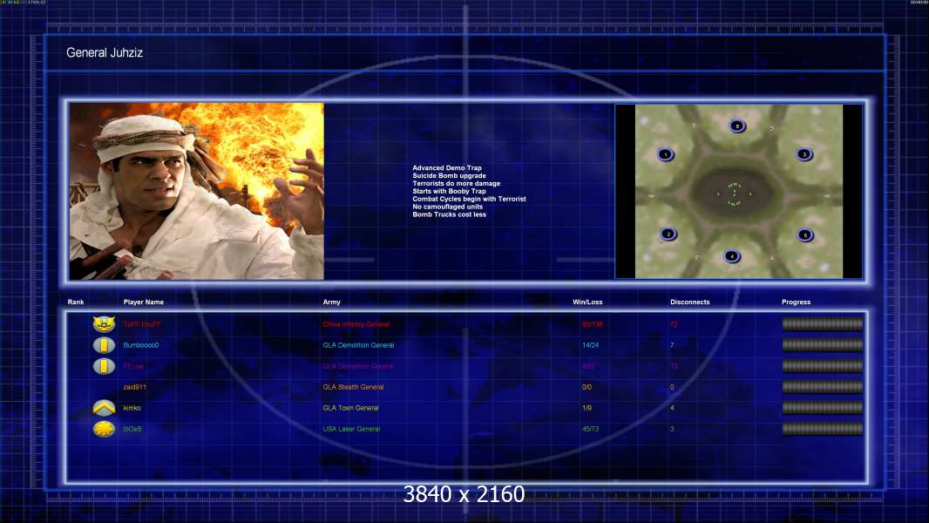Click the zaid911 loading progress bar
Screen dimensions: 929x523
click(823, 387)
